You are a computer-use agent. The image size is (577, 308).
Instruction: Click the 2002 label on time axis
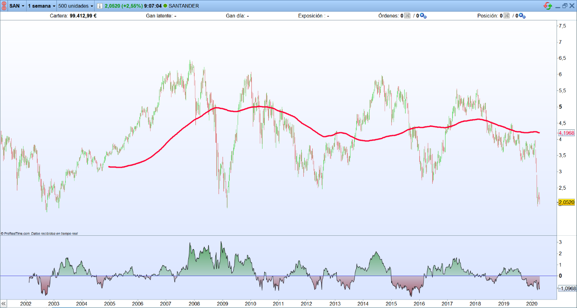[x=26, y=304]
